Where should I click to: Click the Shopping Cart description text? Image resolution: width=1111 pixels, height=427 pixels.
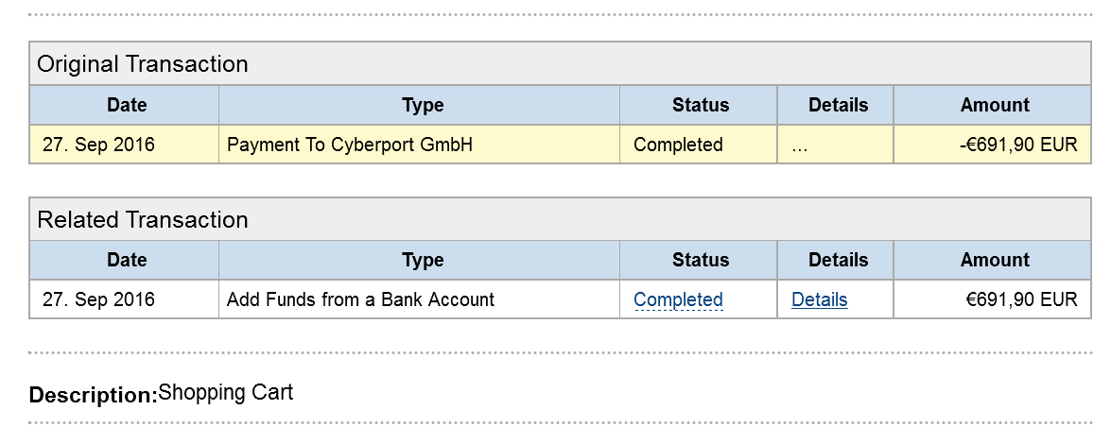pyautogui.click(x=225, y=392)
